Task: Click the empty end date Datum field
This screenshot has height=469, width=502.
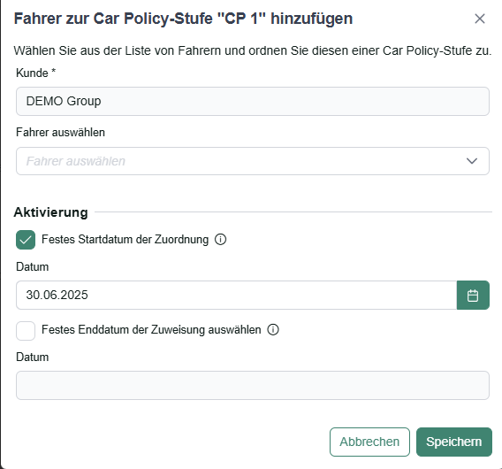Action: pos(253,385)
